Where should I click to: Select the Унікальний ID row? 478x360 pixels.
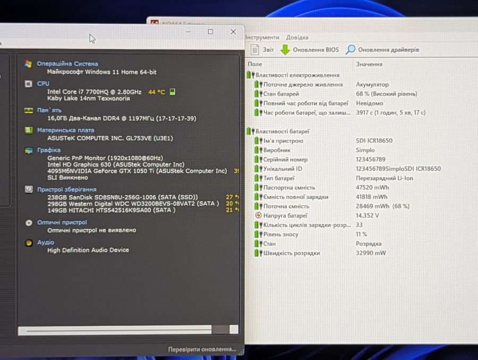pyautogui.click(x=348, y=169)
